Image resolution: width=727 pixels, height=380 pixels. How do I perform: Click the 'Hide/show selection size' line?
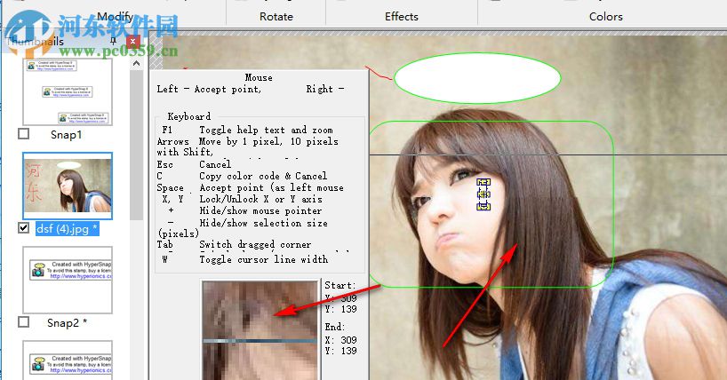tap(263, 223)
